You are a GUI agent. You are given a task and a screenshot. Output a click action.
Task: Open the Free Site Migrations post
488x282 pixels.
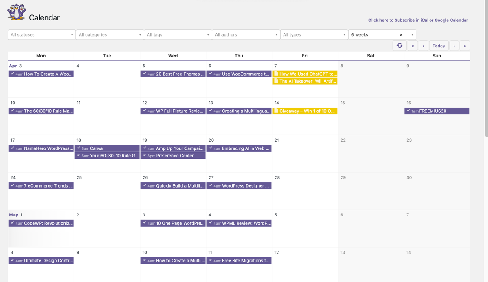[239, 261]
